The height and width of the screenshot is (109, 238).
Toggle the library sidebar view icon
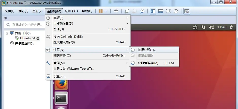point(153,11)
